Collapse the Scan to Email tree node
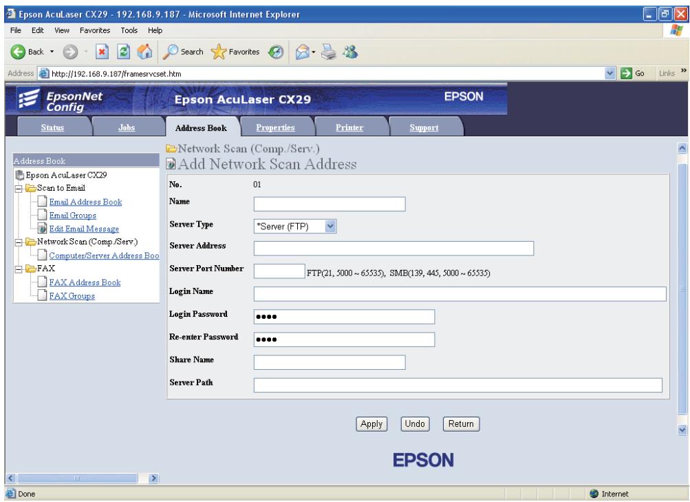This screenshot has width=690, height=502. coord(19,189)
